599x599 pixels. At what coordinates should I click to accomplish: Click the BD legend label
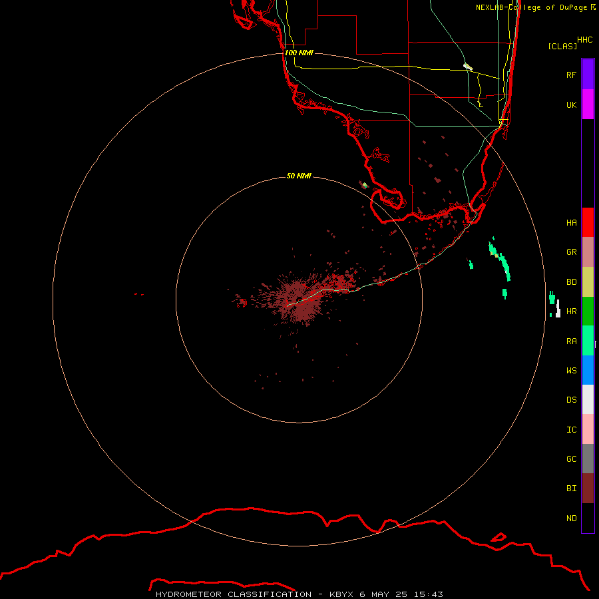click(571, 282)
